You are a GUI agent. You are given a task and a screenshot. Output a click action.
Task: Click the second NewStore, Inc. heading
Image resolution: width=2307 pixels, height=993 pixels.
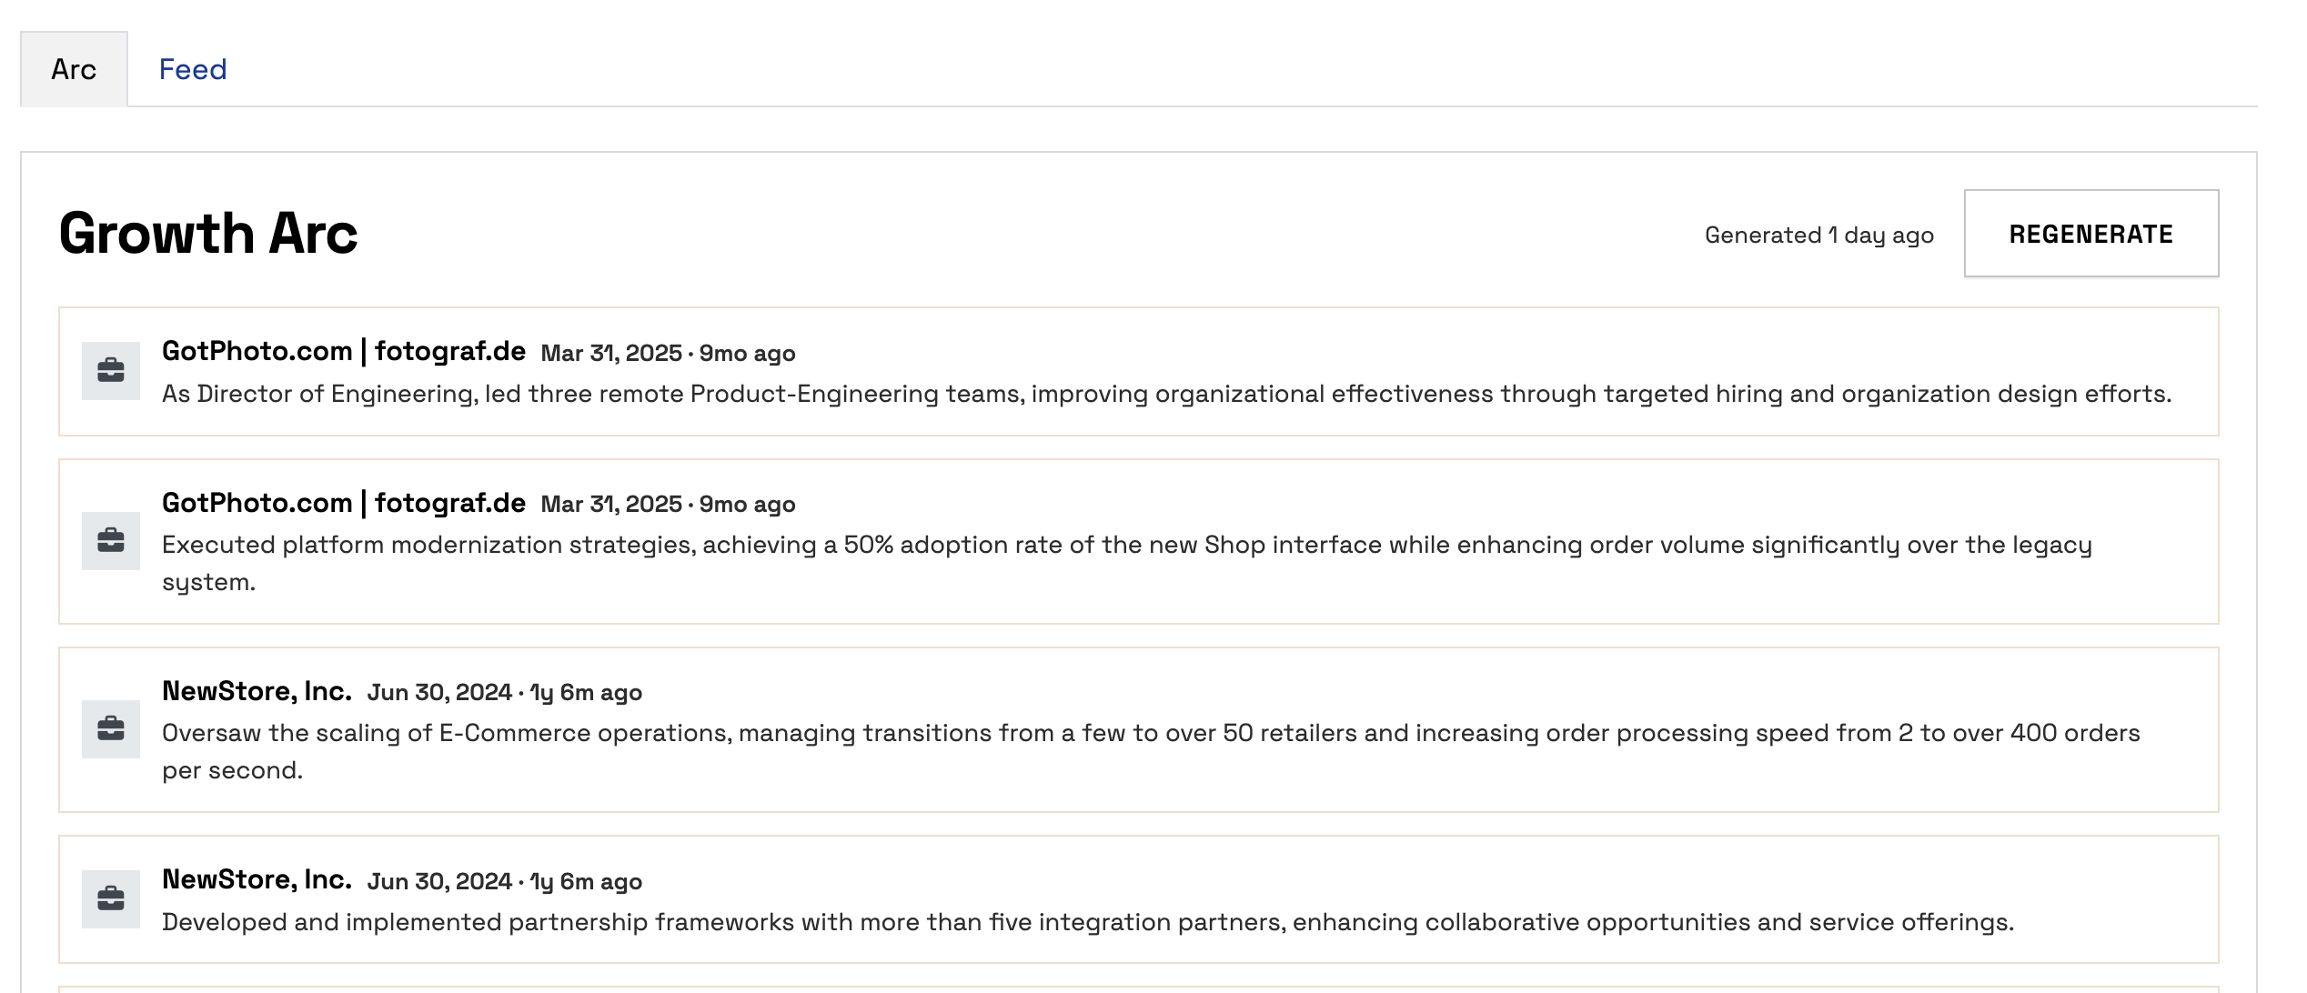(257, 879)
